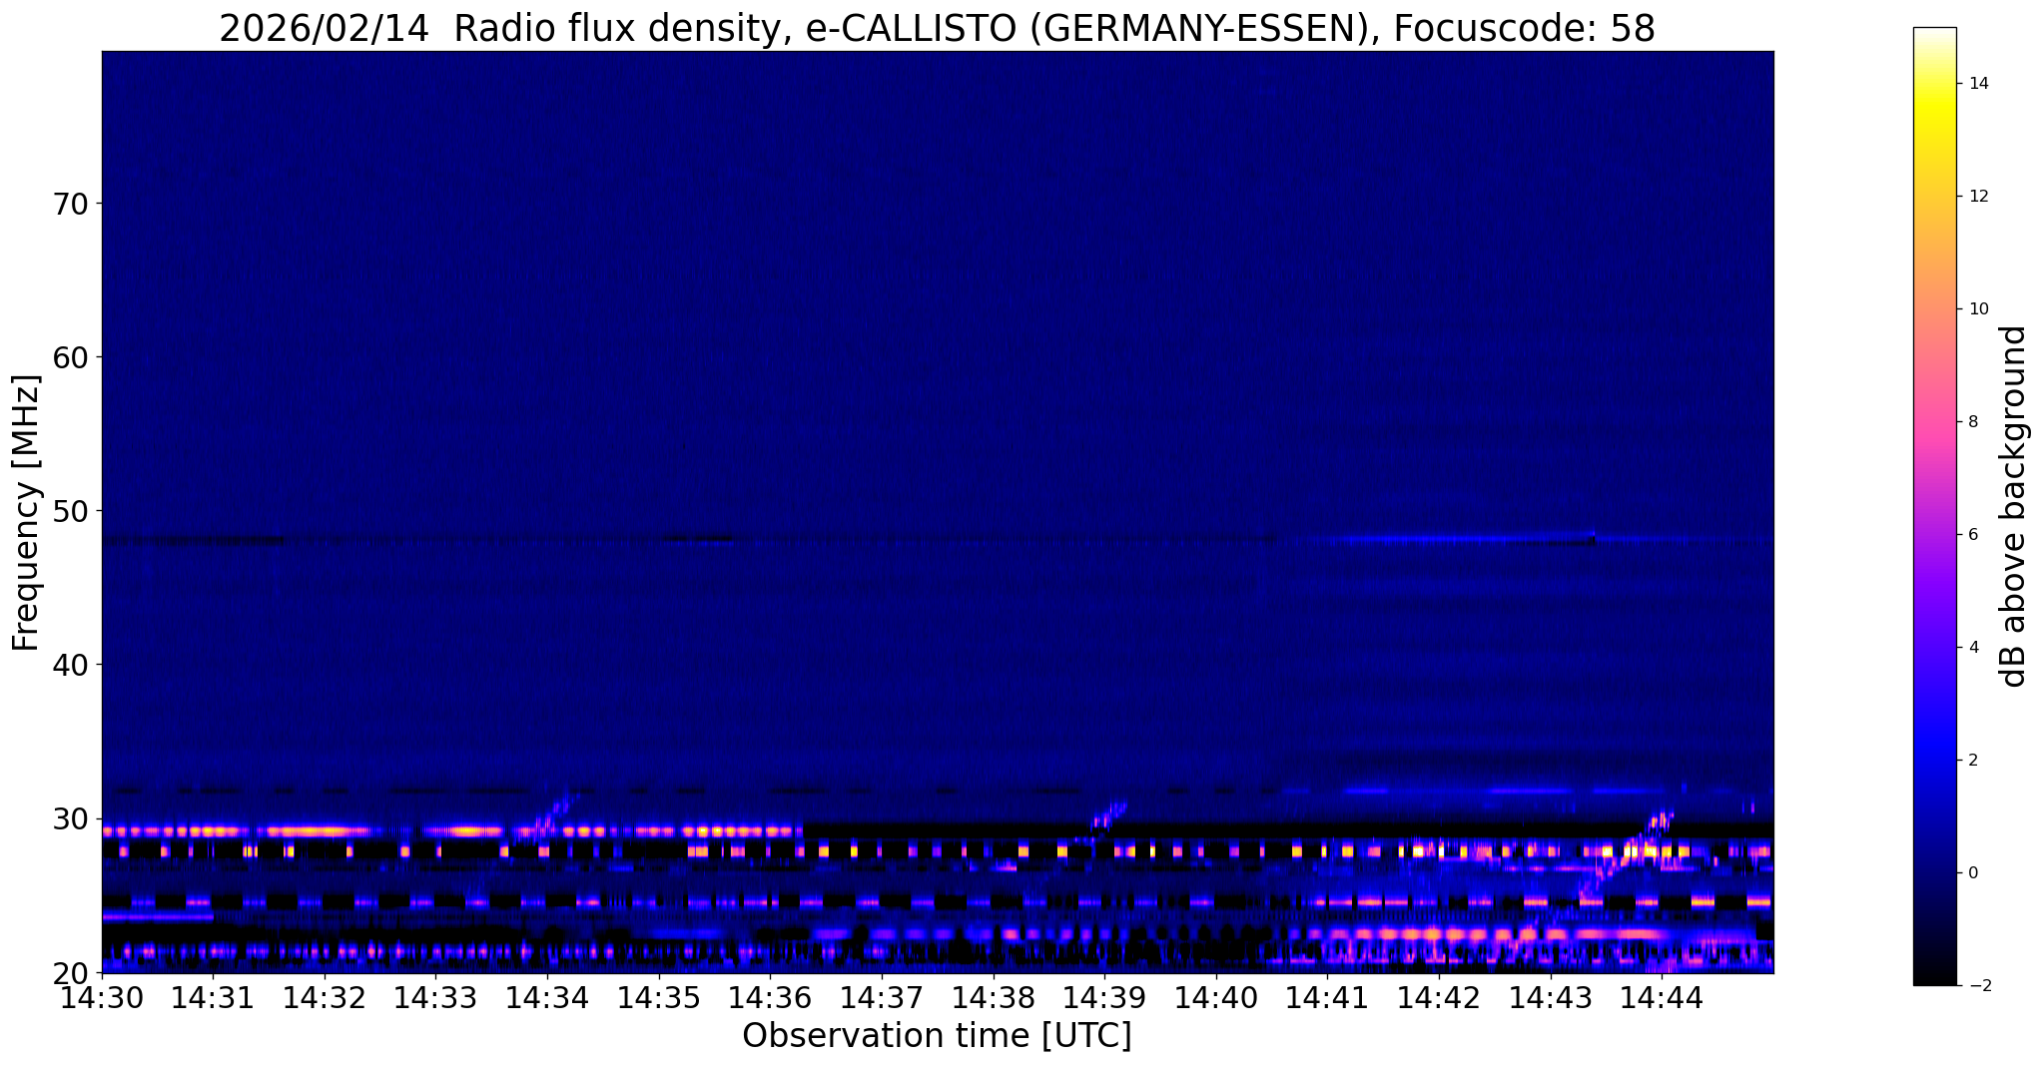Click the colorbar tick label 8
The height and width of the screenshot is (1065, 2044).
pos(1972,422)
